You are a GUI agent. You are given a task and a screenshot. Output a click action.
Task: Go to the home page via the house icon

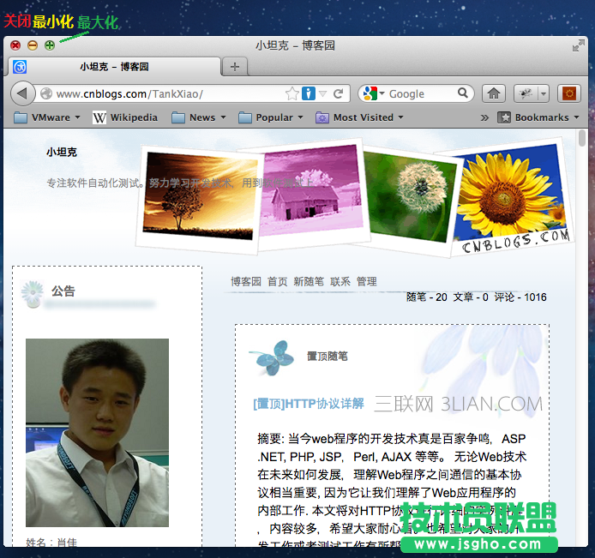pyautogui.click(x=494, y=93)
